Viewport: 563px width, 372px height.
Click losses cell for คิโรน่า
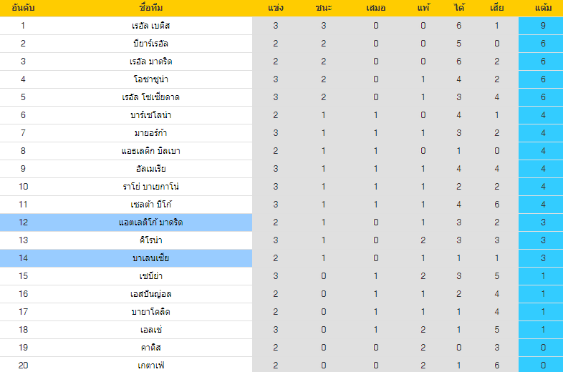click(x=423, y=240)
